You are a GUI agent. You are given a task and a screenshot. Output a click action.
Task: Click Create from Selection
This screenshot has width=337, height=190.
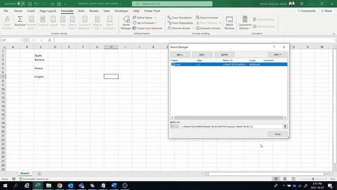[x=147, y=28]
